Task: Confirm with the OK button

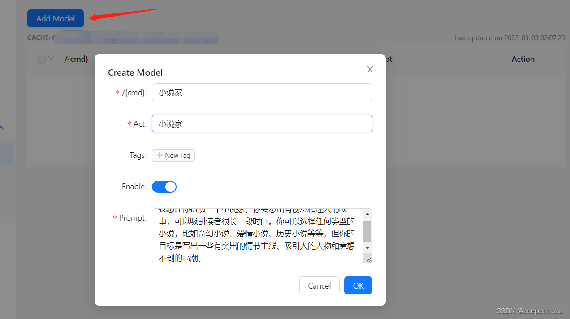Action: (x=358, y=285)
